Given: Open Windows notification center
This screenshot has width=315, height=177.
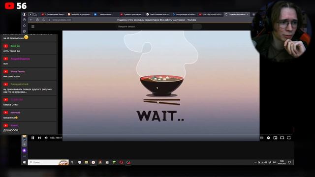Looking at the screenshot, I should 289,162.
